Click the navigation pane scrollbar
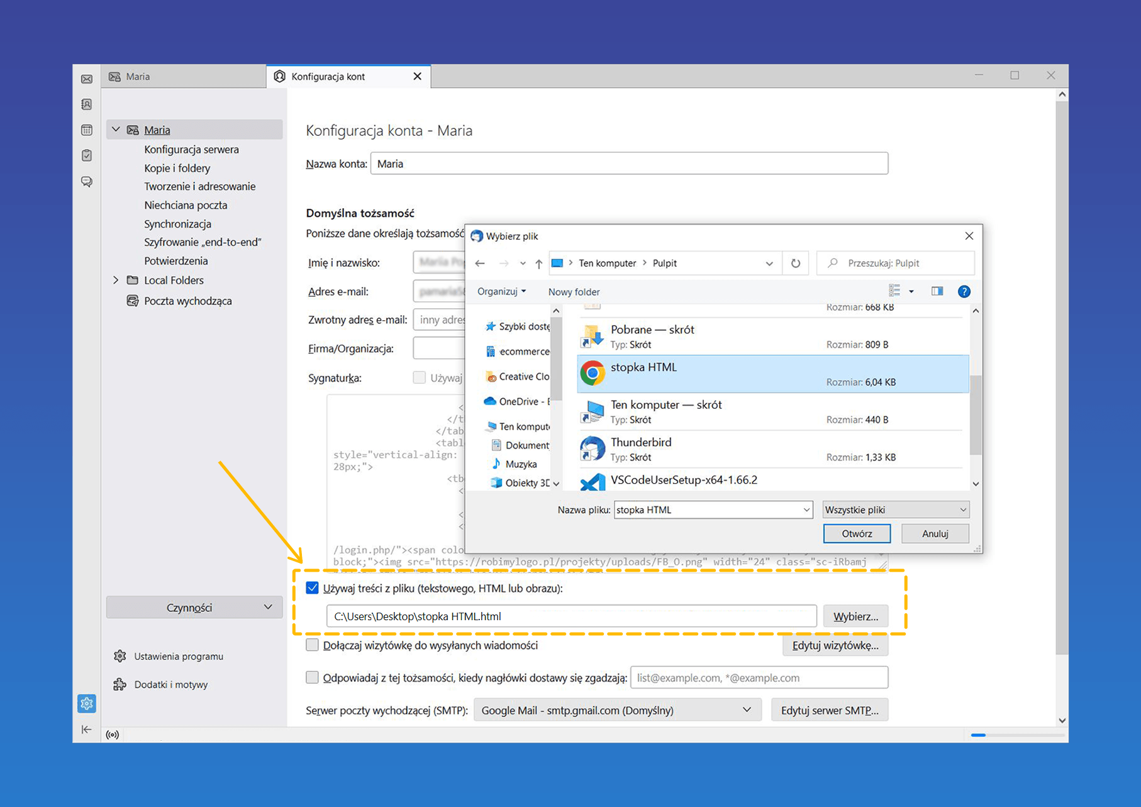 [556, 359]
